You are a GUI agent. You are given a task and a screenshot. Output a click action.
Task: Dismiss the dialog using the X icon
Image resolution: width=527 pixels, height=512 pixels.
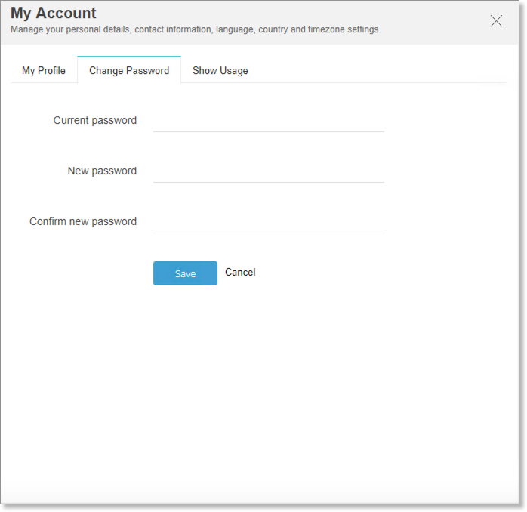496,21
